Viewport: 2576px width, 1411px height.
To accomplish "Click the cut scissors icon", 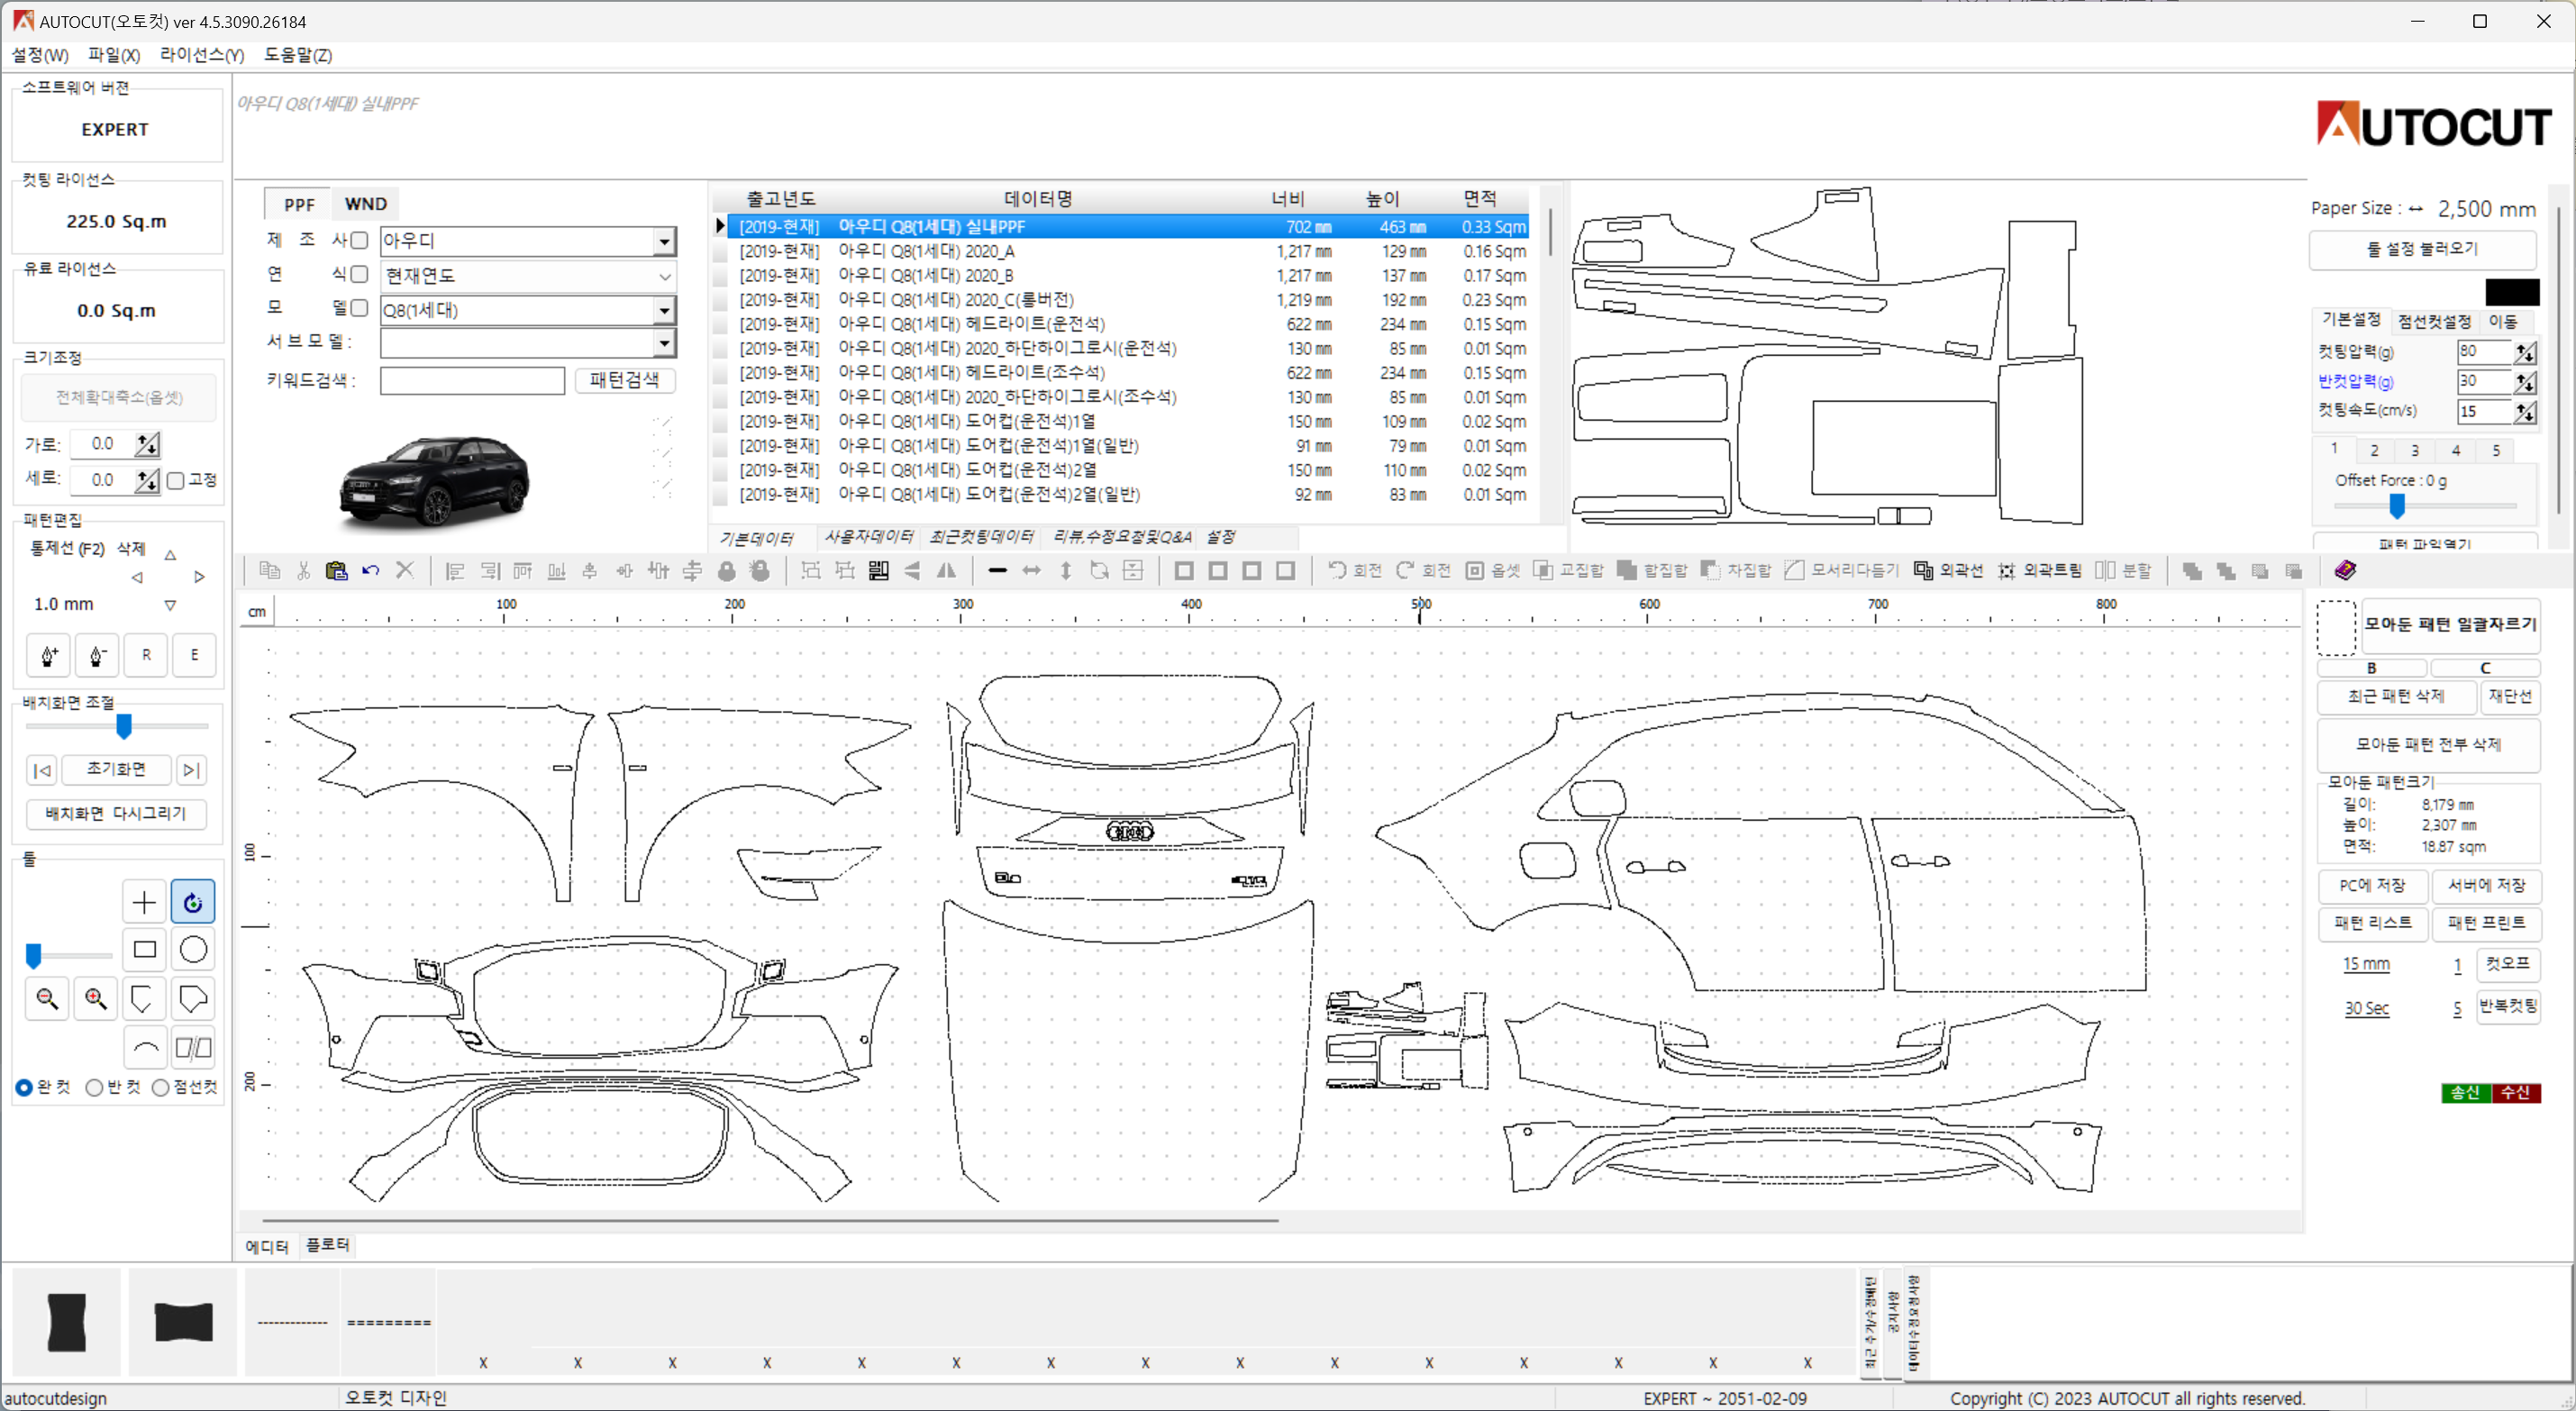I will click(303, 570).
